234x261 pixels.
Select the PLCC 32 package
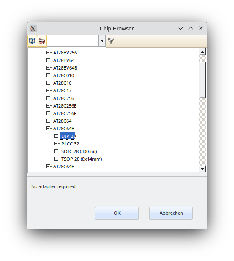coord(70,144)
